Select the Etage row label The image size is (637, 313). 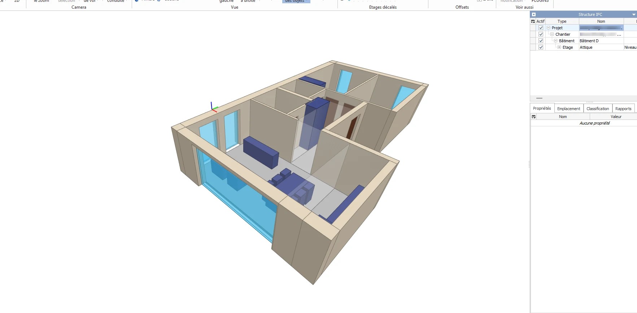568,47
